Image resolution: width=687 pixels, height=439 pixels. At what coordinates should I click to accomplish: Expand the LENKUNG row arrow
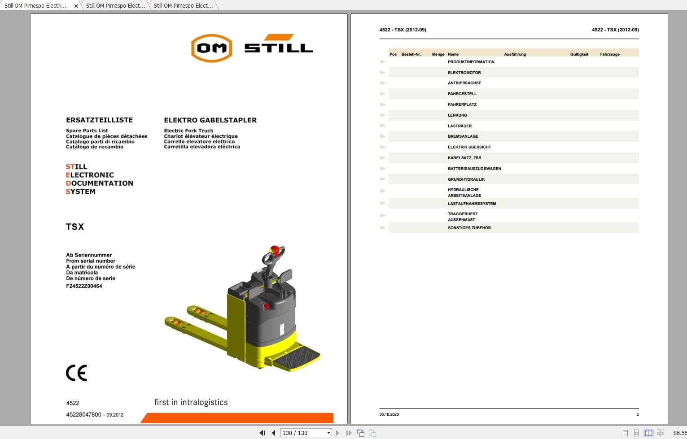tap(383, 115)
